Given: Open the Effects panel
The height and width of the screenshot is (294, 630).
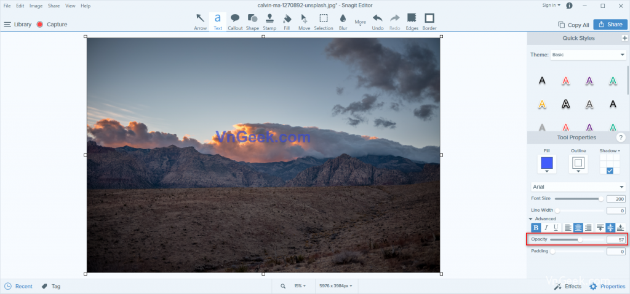Looking at the screenshot, I should pyautogui.click(x=568, y=287).
